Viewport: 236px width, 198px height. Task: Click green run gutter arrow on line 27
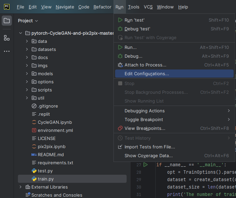146,165
